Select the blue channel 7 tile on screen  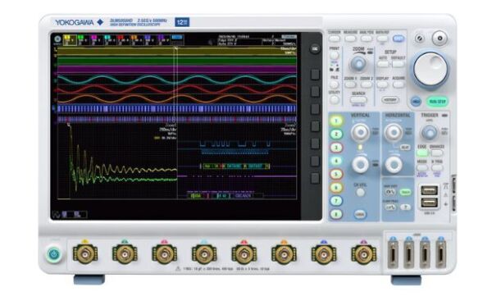(151, 40)
